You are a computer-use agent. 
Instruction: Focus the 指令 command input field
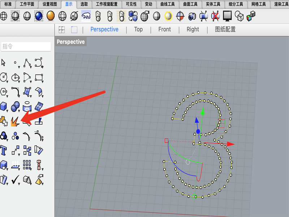tap(26, 46)
